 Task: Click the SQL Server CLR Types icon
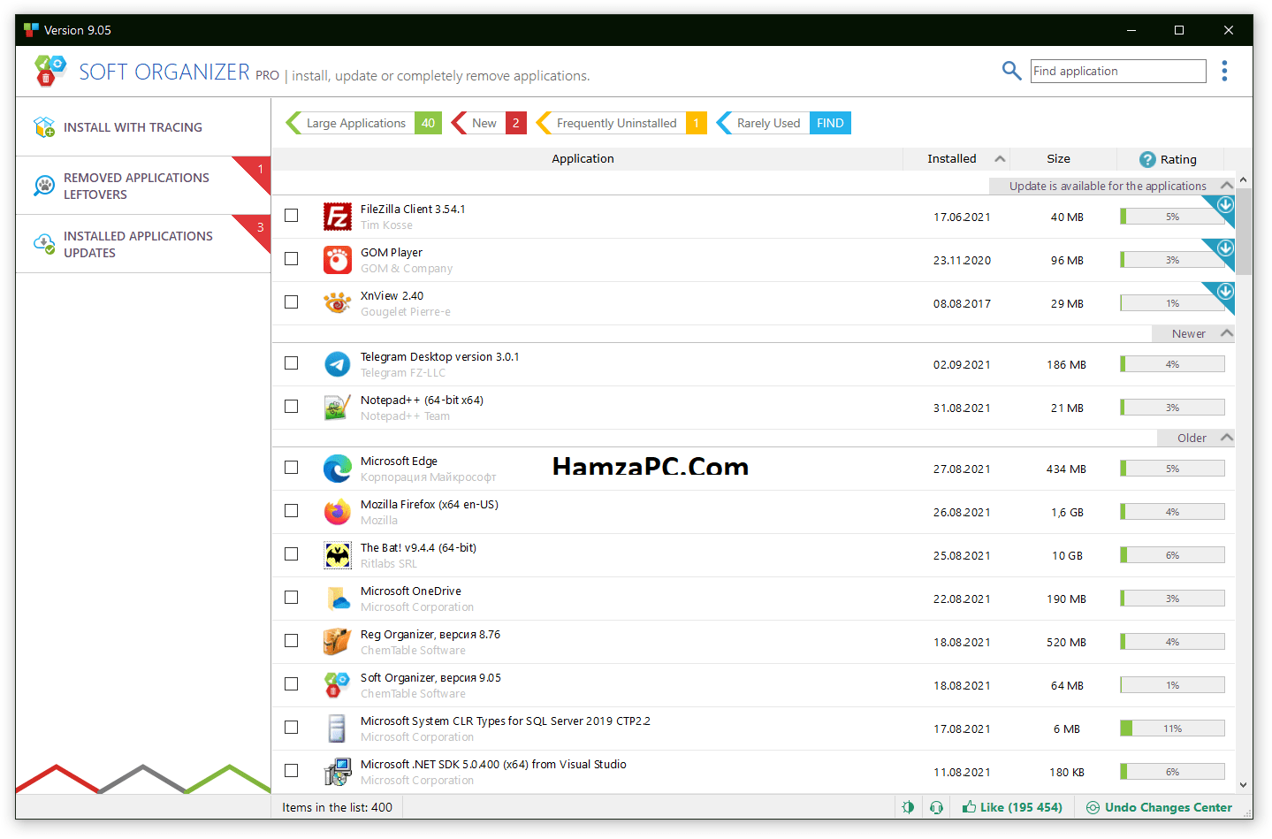(x=337, y=728)
